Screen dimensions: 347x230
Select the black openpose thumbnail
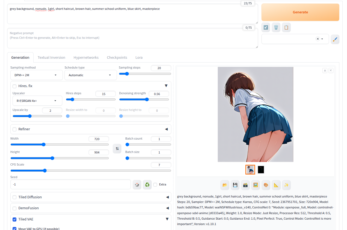261,170
